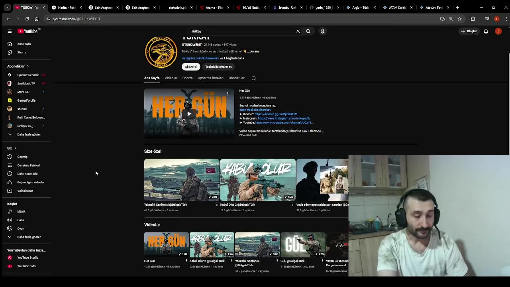Click Topluluğu ziyaret et button
510x287 pixels.
pos(218,67)
